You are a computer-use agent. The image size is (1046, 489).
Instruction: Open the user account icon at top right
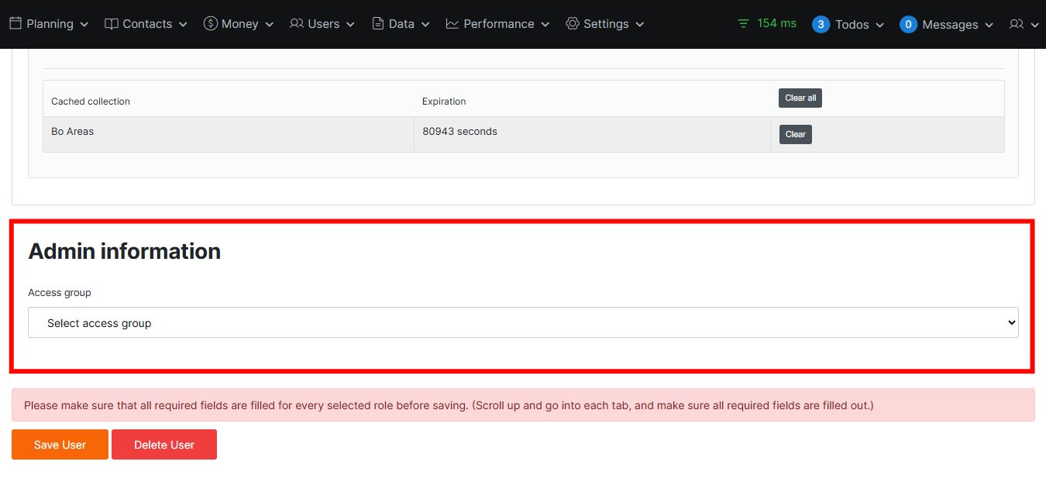[1017, 25]
